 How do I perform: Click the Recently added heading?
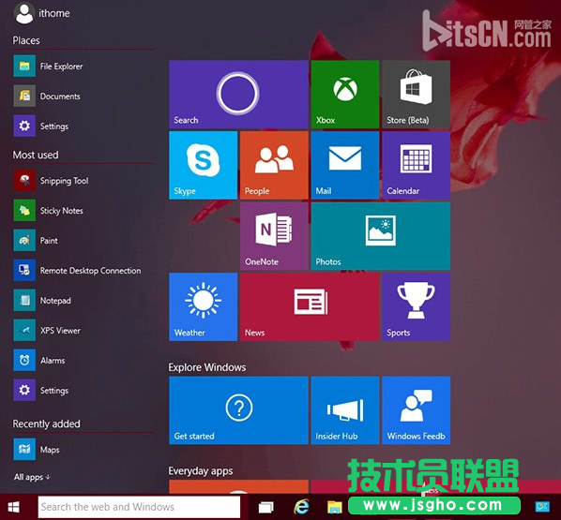click(x=47, y=423)
